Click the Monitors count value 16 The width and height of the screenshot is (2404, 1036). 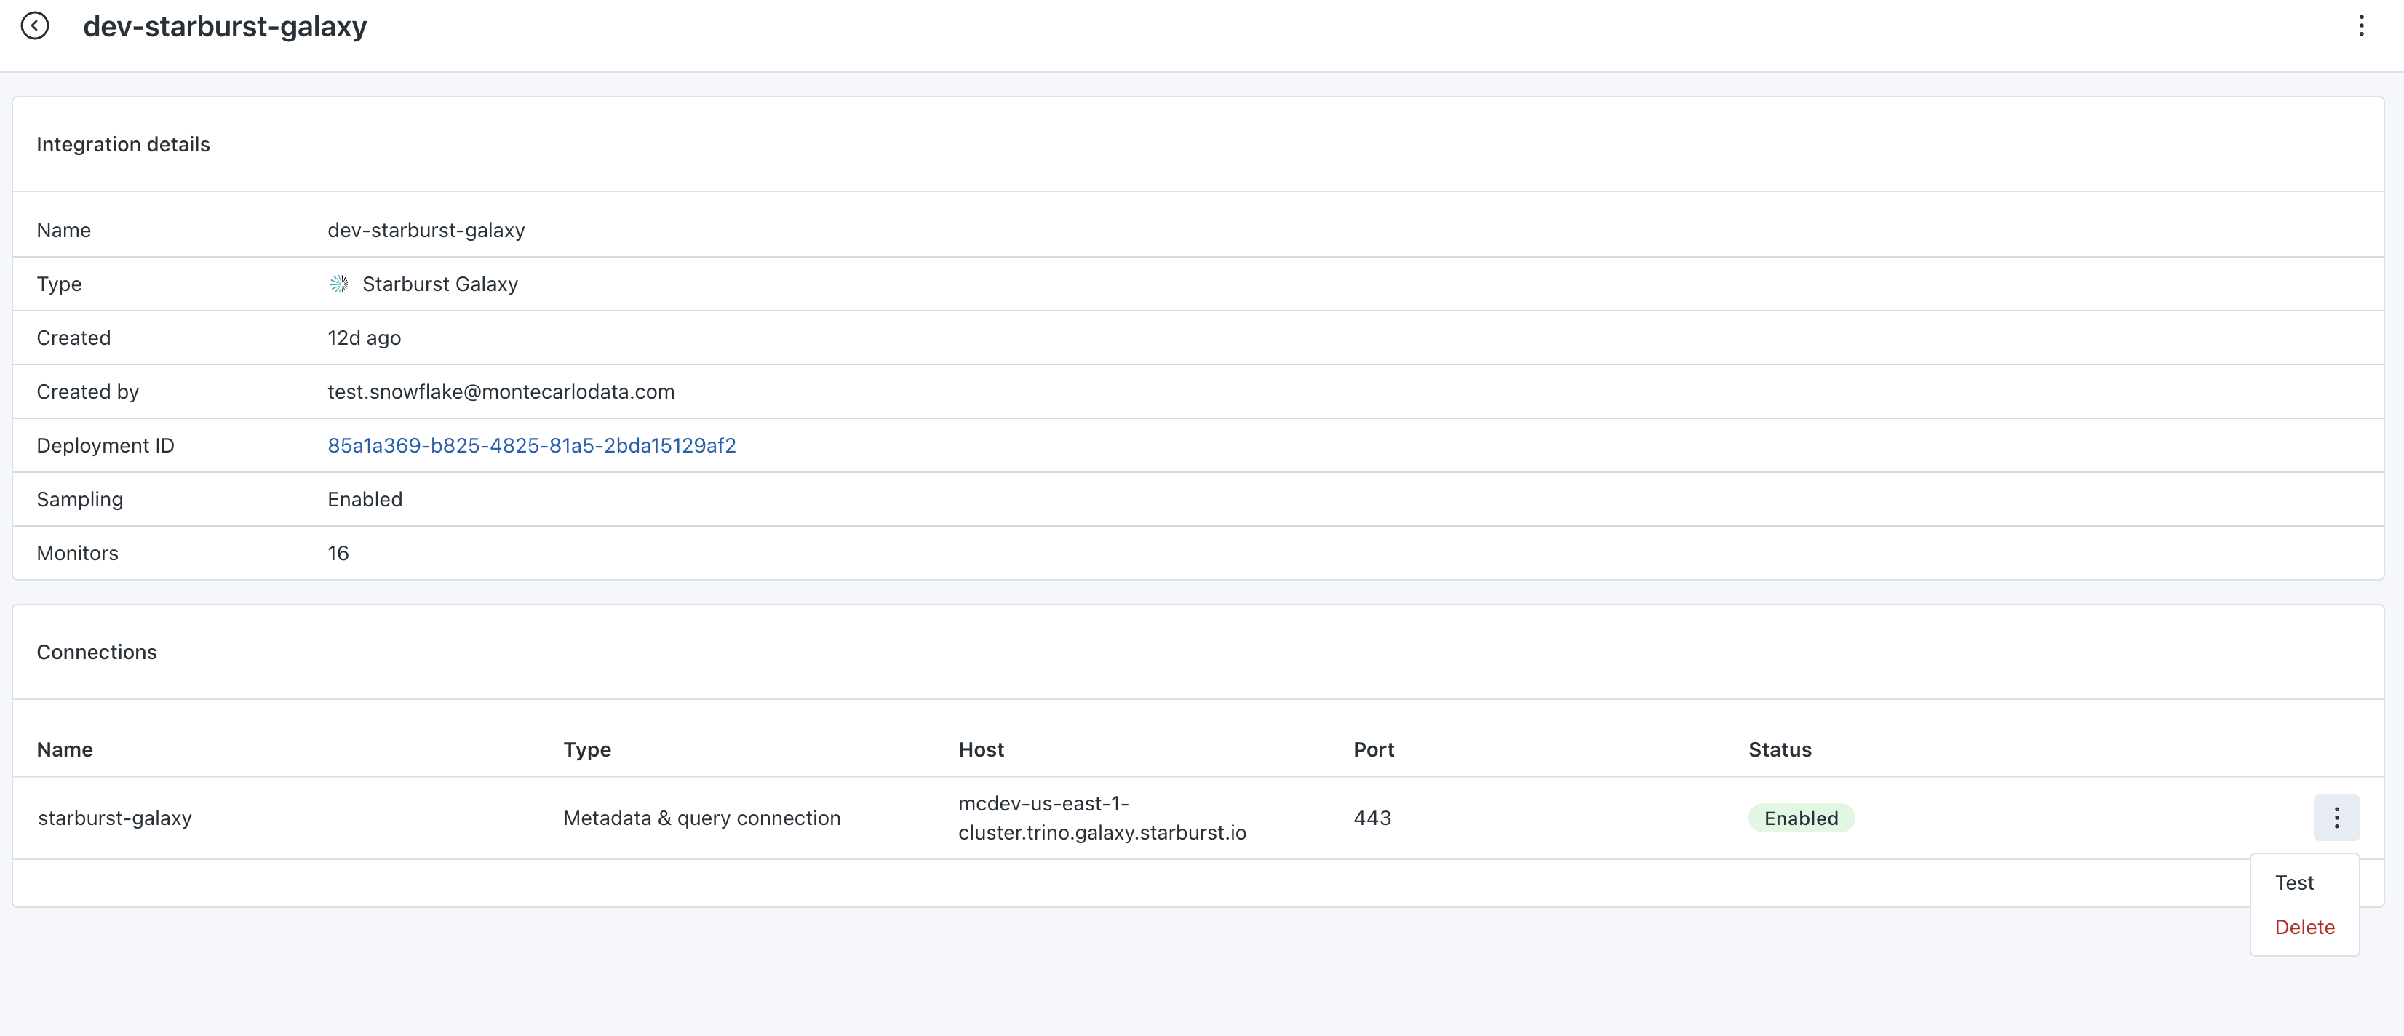pos(338,554)
